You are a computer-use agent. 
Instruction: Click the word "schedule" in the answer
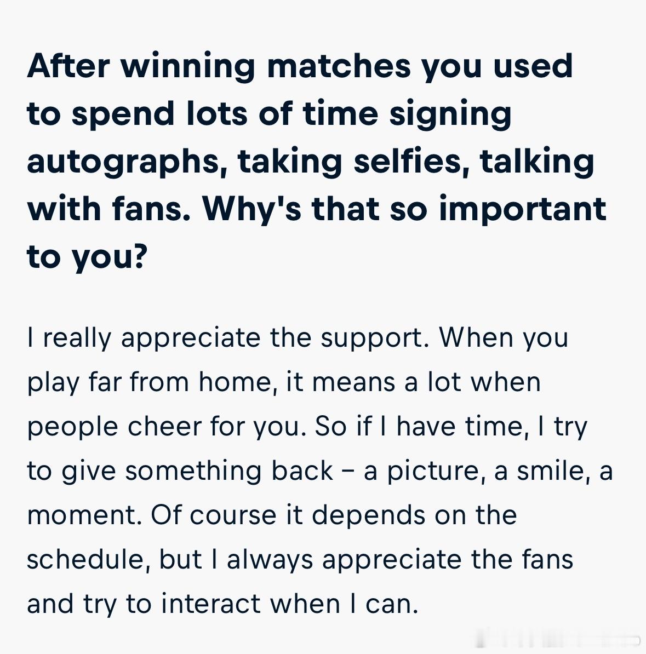tap(85, 559)
